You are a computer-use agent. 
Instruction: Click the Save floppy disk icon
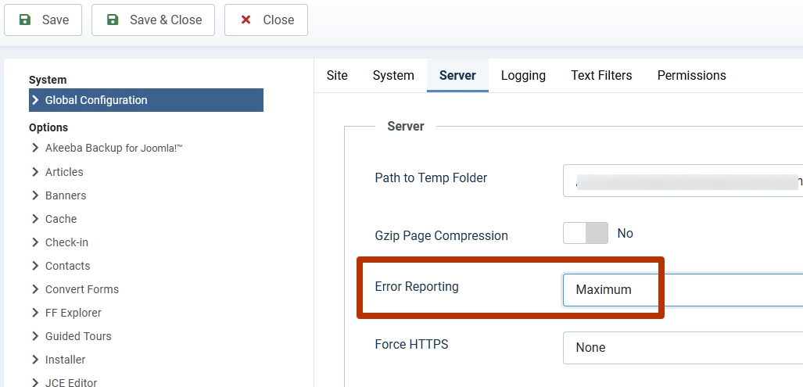click(x=25, y=20)
